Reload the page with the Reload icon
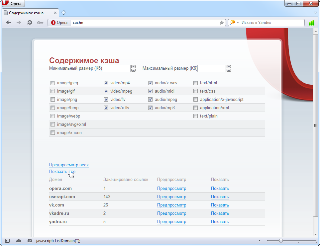 click(x=30, y=23)
